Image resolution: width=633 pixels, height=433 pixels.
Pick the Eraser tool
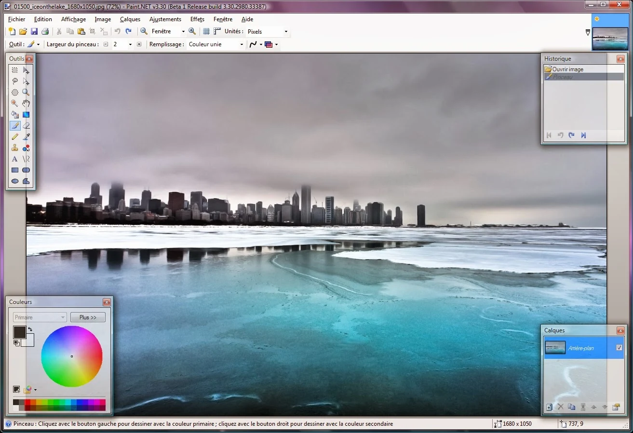coord(26,125)
